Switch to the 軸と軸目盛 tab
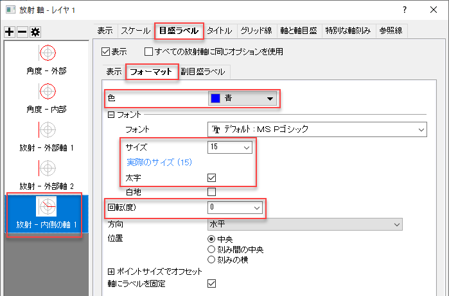This screenshot has height=296, width=449. pos(299,31)
